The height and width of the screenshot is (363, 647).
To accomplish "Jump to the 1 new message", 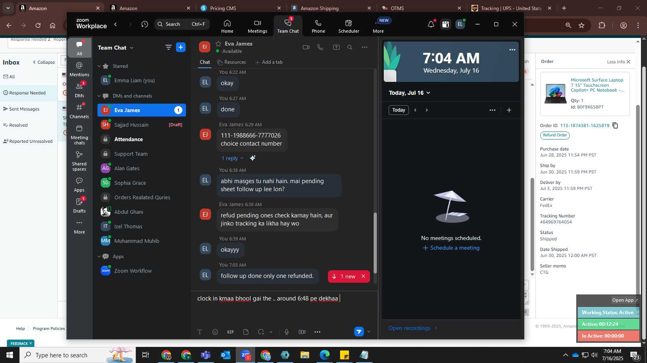I will coord(343,276).
